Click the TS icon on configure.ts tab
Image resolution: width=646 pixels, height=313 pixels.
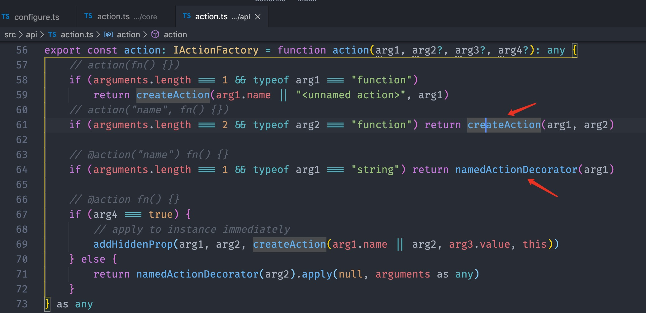tap(6, 16)
